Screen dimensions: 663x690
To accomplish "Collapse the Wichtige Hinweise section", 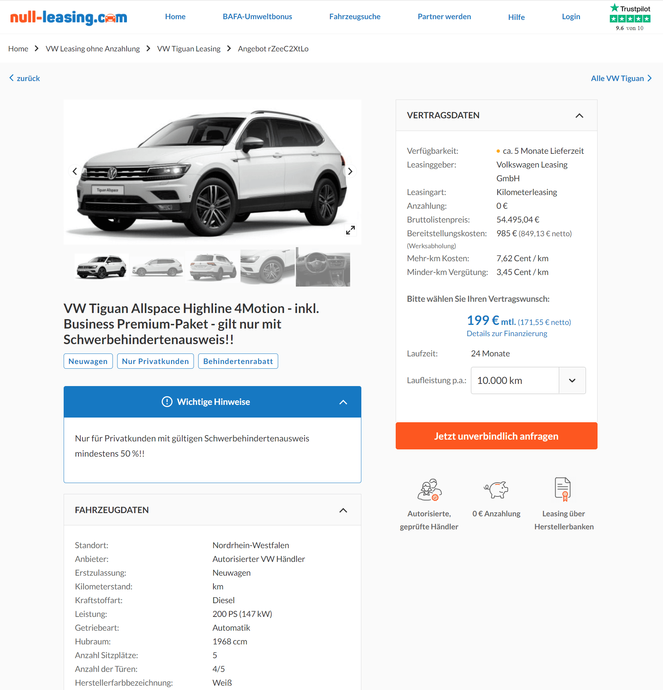I will (x=343, y=402).
